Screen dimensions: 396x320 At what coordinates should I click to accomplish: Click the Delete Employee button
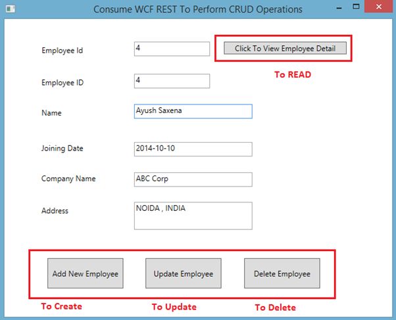coord(282,273)
